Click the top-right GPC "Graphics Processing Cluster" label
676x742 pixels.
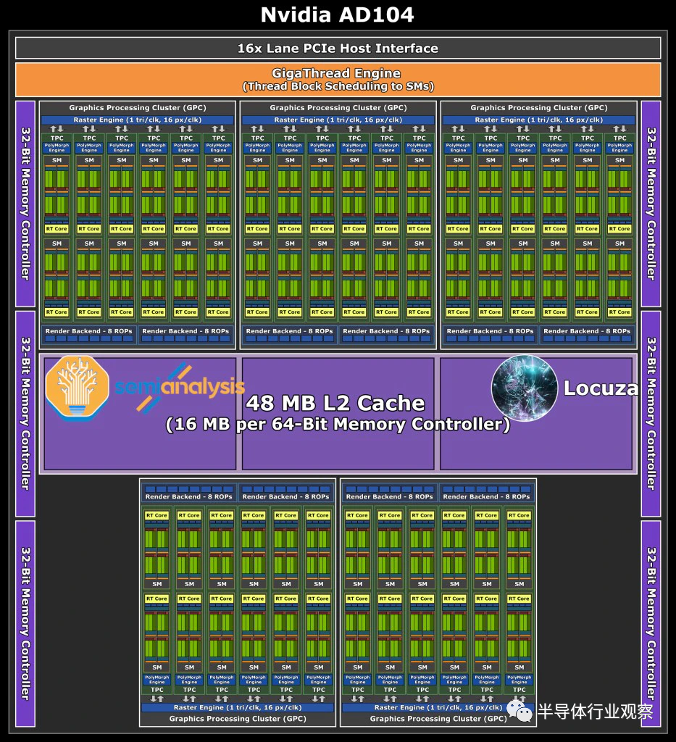[x=539, y=107]
